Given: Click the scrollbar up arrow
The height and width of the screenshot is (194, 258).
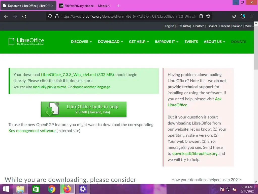Looking at the screenshot, I should pos(256,23).
